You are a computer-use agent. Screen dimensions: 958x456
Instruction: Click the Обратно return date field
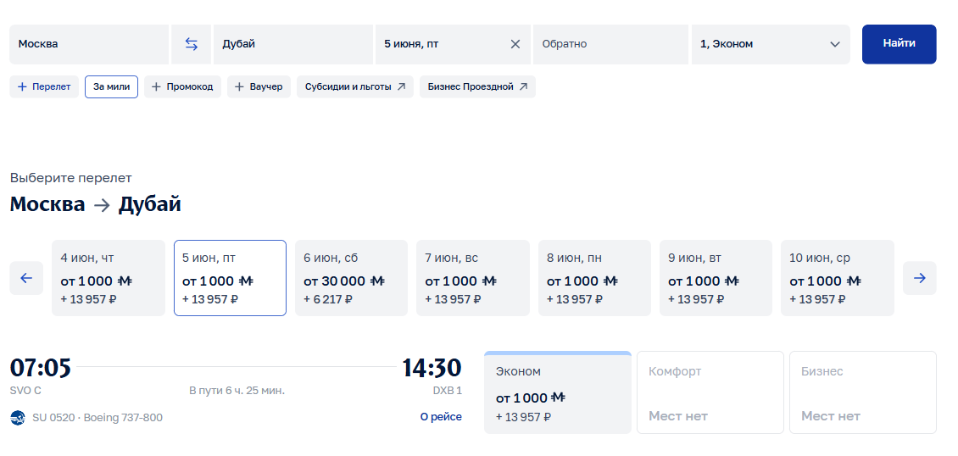pyautogui.click(x=610, y=44)
